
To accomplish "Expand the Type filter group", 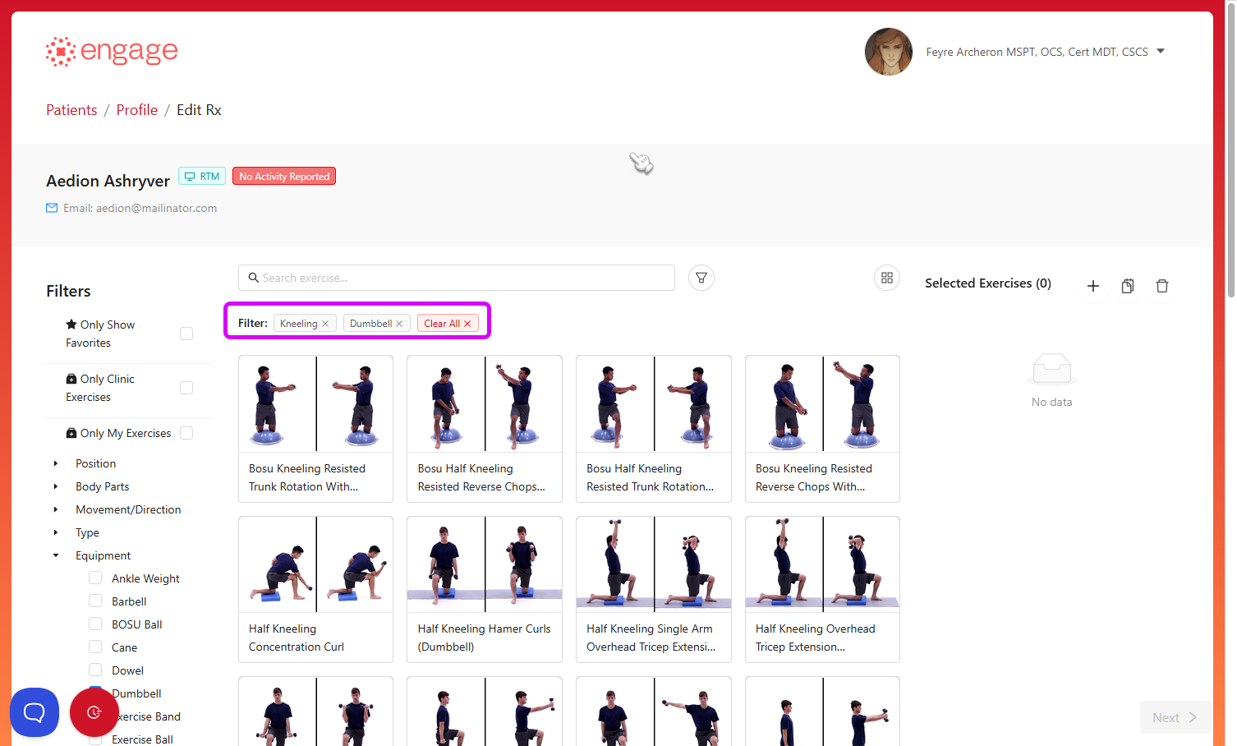I will point(56,532).
